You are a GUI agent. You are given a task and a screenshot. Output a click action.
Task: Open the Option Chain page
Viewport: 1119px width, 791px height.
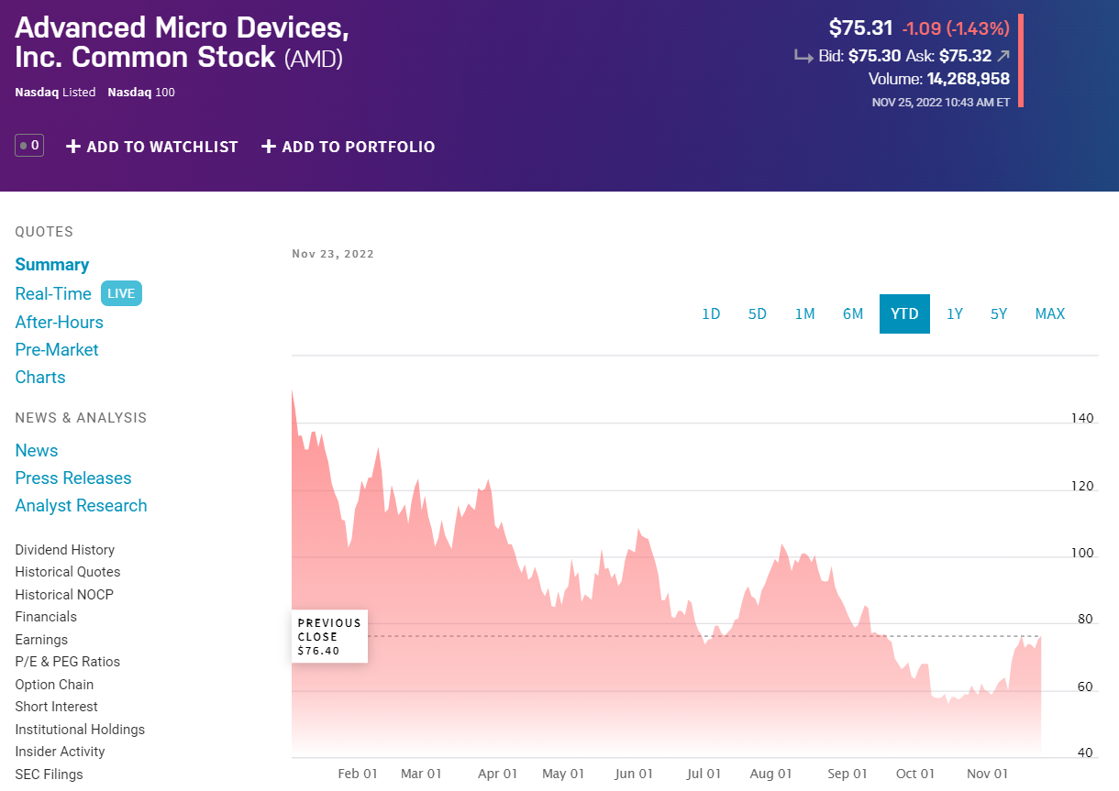pos(54,685)
